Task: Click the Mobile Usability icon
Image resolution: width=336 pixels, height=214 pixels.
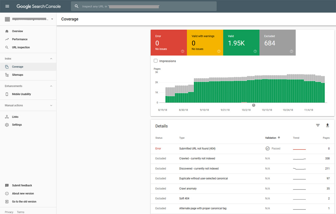Action: (7, 94)
